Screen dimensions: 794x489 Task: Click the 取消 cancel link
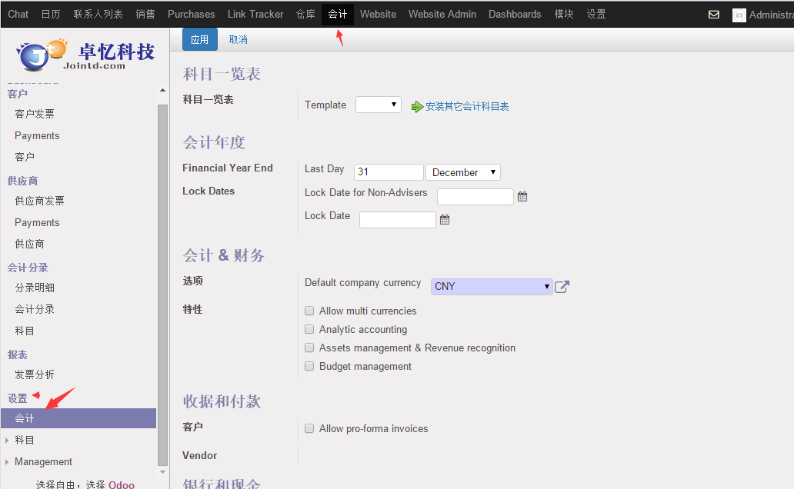[x=239, y=39]
